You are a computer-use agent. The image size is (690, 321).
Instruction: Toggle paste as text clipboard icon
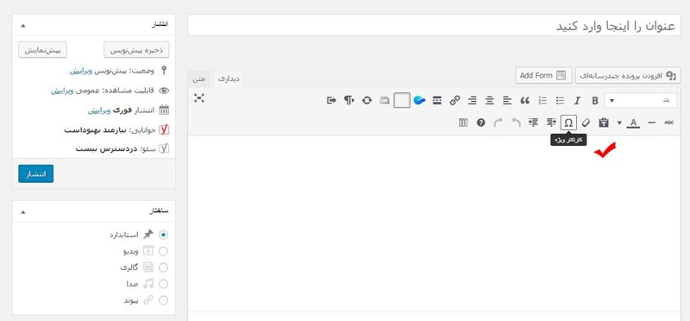coord(604,123)
